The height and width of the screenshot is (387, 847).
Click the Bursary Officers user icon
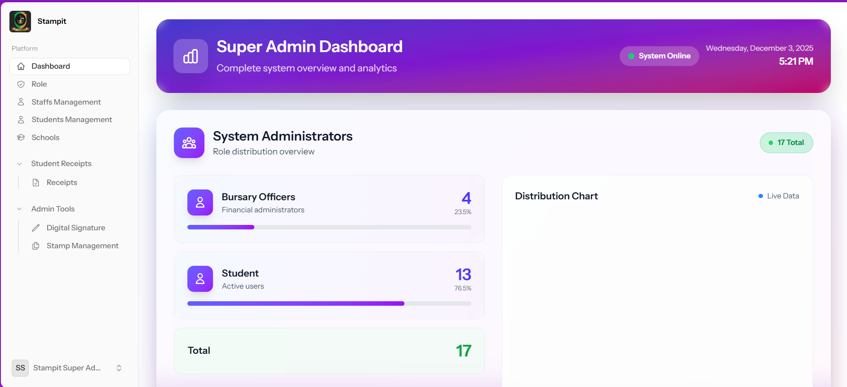(200, 202)
